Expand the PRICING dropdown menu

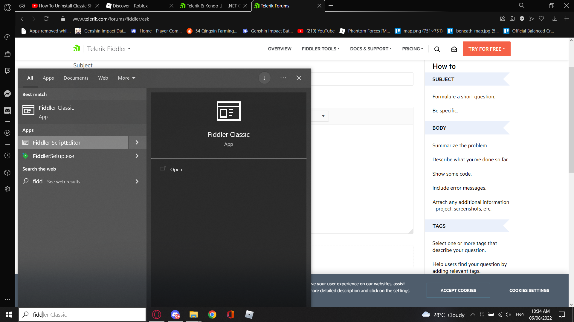(413, 49)
